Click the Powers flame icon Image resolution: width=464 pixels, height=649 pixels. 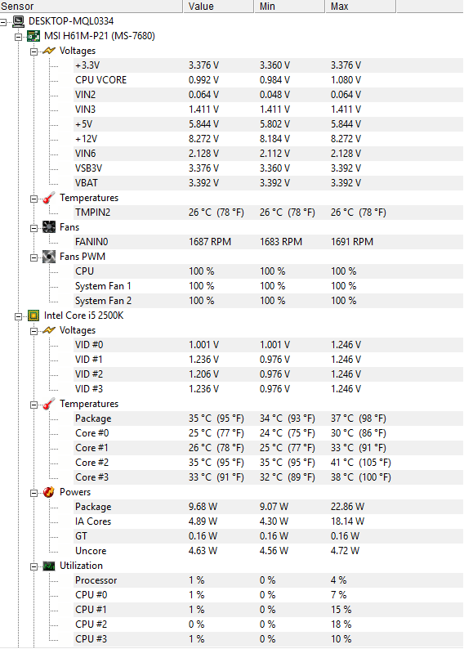click(49, 492)
